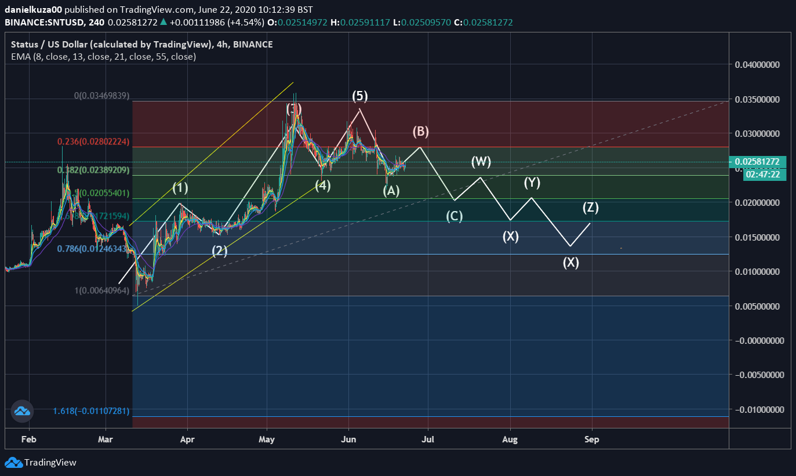Select the wave (2) label
Image resolution: width=796 pixels, height=476 pixels.
(x=219, y=251)
